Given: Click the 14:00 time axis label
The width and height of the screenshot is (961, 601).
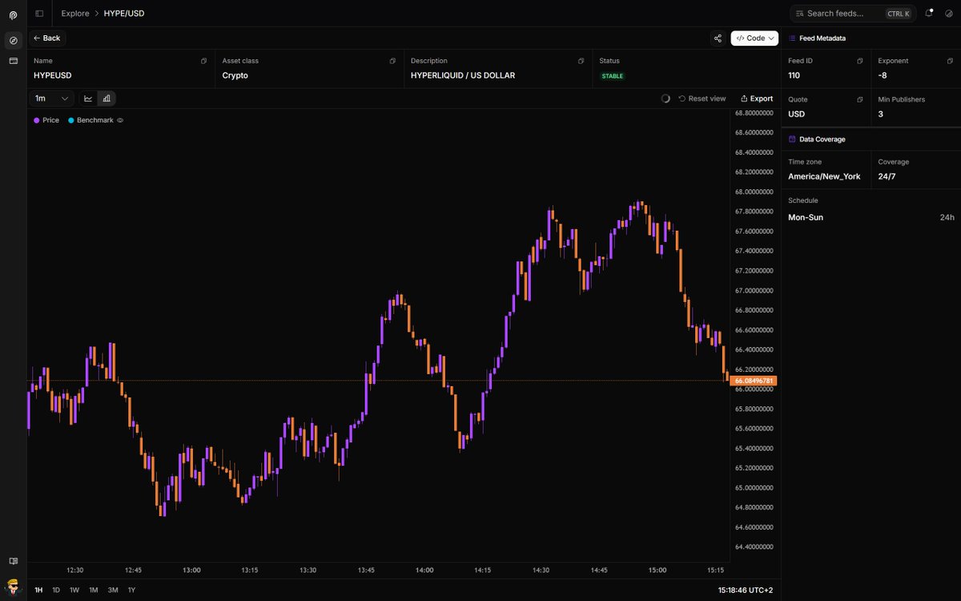Looking at the screenshot, I should 424,571.
